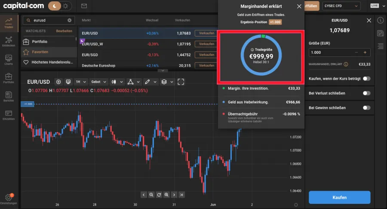Select EUR/USD market row
Viewport: 387px width, 209px height.
[x=149, y=33]
